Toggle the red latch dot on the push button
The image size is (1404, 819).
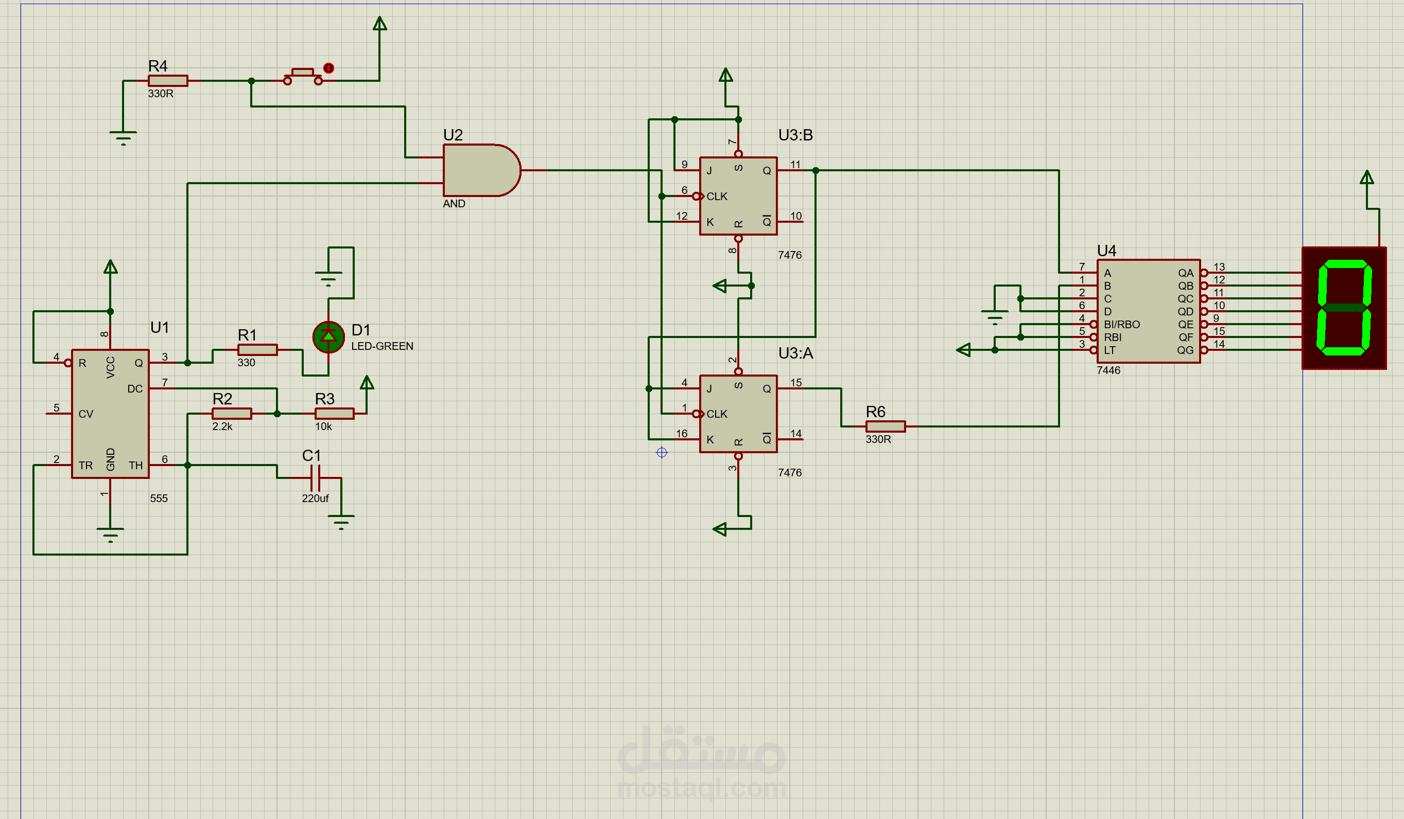pyautogui.click(x=328, y=68)
